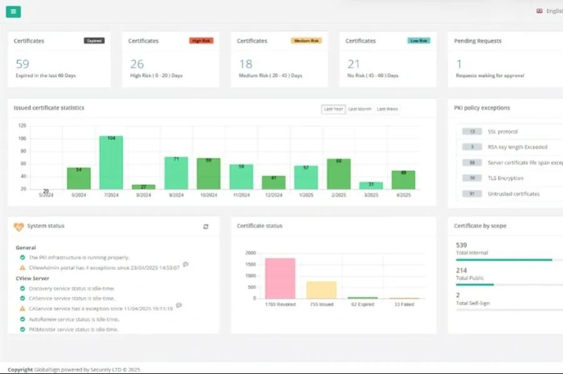Click the 1783 Revoked axis label
Viewport: 563px width, 374px height.
click(280, 305)
